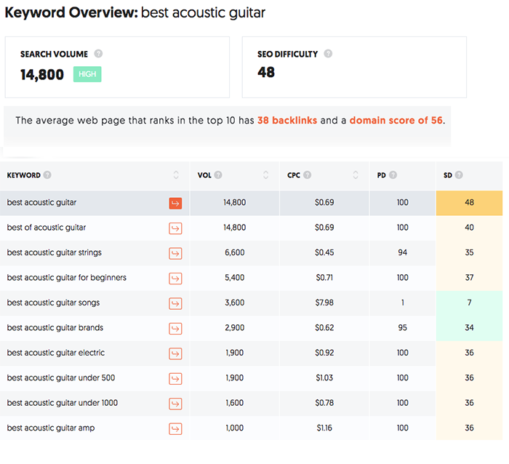Viewport: 509px width, 464px height.
Task: Click the HIGH search volume badge
Action: coord(87,74)
